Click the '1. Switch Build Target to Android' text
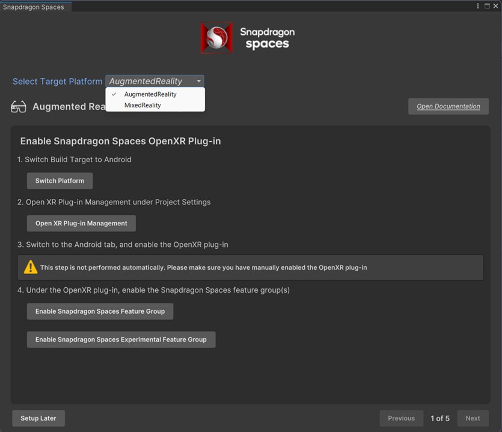502x432 pixels. coord(75,159)
